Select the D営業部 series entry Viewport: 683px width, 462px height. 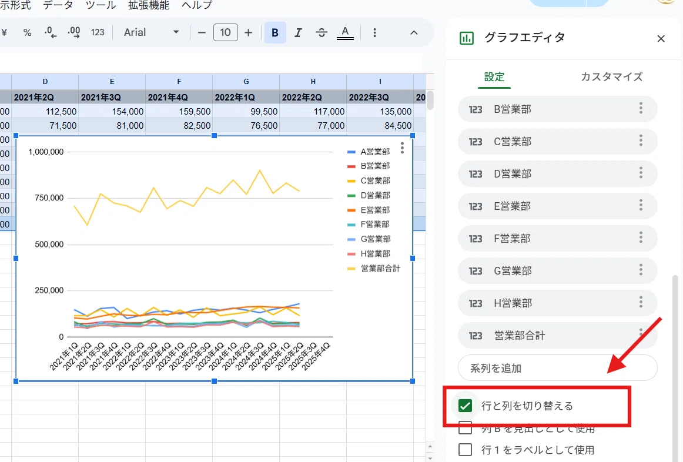[557, 174]
